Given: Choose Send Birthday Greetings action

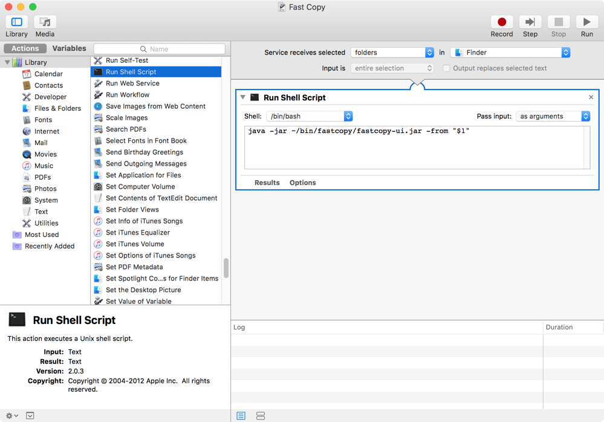Looking at the screenshot, I should pyautogui.click(x=156, y=152).
